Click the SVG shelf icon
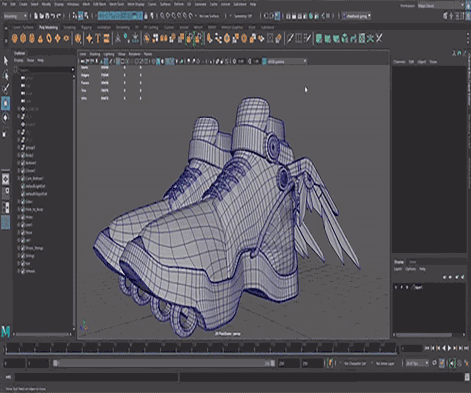Image resolution: width=471 pixels, height=393 pixels. (106, 39)
